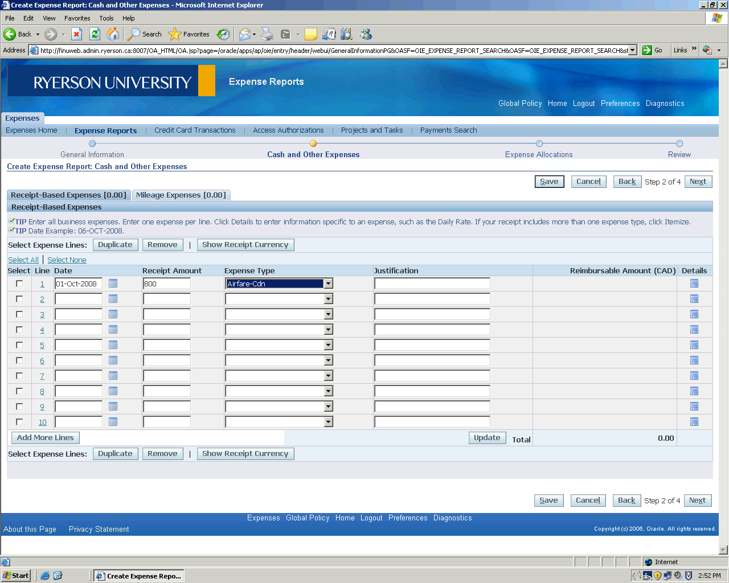Open calendar picker for line 1 date
This screenshot has height=583, width=729.
tap(113, 284)
